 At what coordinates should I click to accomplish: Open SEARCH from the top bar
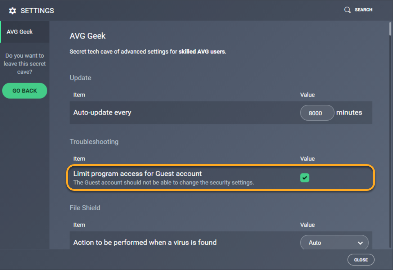(363, 10)
